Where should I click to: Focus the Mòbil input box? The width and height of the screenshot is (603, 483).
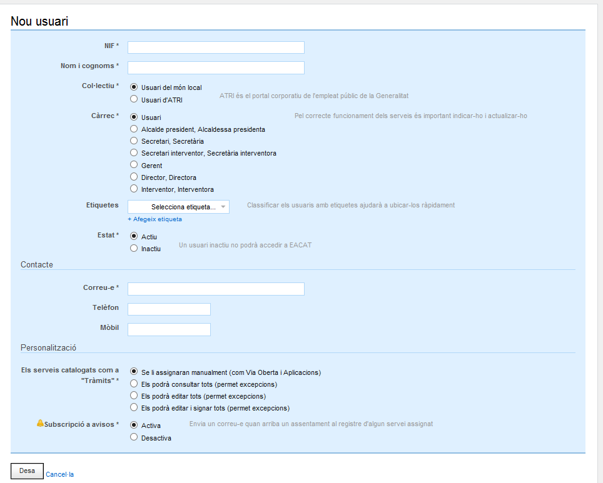click(x=169, y=329)
